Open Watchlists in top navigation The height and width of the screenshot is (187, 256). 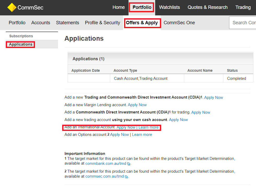(x=170, y=7)
